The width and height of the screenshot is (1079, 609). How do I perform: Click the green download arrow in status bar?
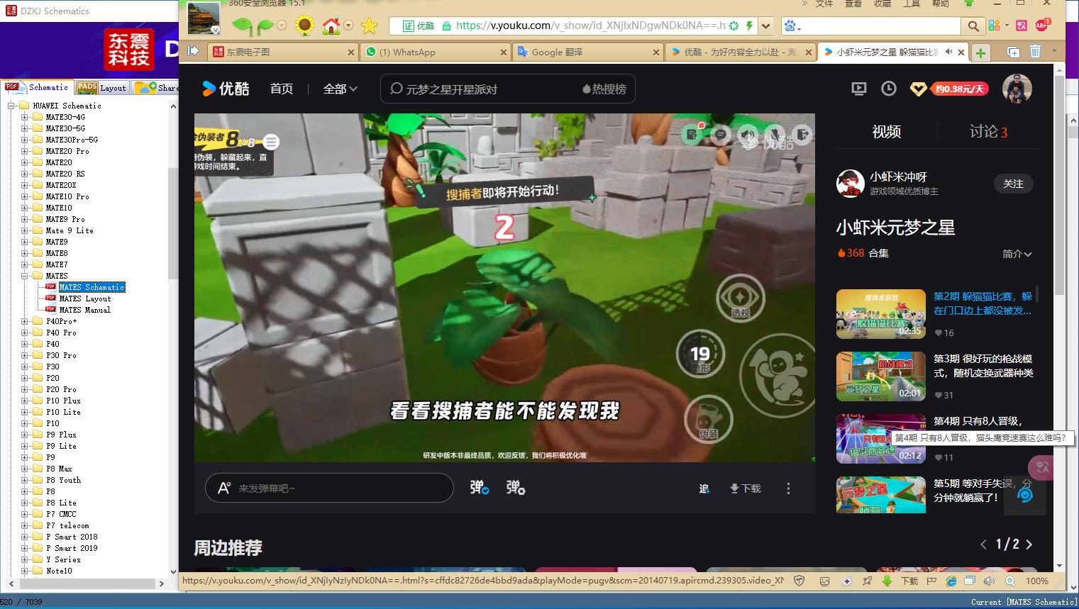[x=887, y=581]
